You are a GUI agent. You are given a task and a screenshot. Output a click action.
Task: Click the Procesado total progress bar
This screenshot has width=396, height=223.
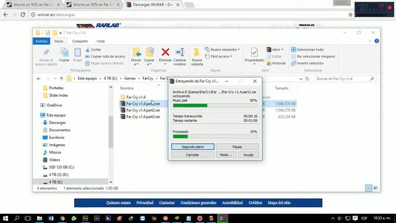(215, 136)
